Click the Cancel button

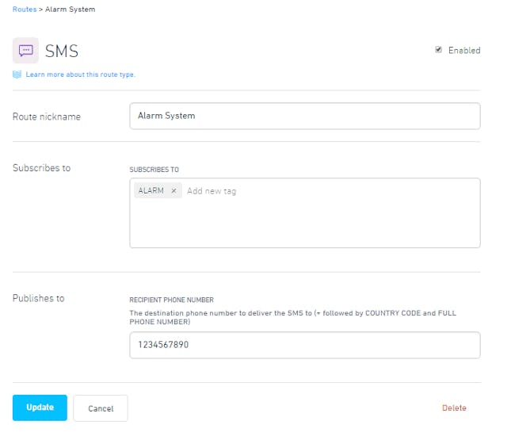point(101,408)
